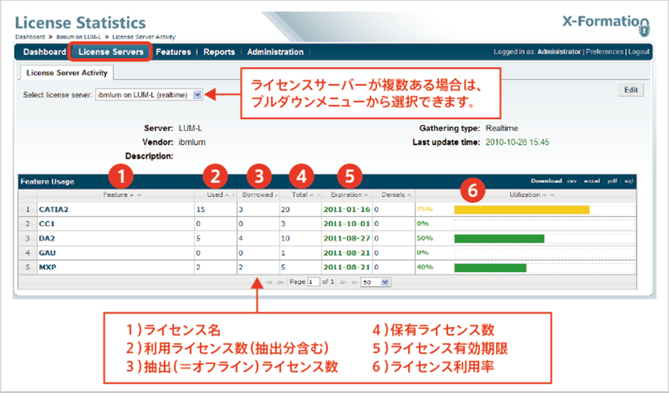Open Preferences link

point(604,51)
